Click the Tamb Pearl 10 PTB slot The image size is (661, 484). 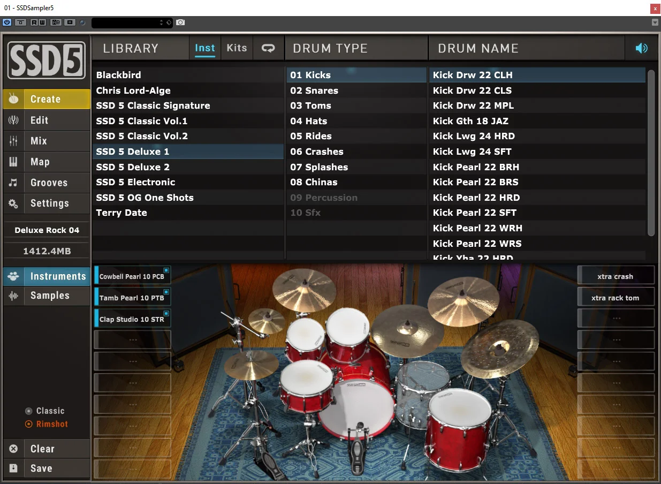(132, 298)
